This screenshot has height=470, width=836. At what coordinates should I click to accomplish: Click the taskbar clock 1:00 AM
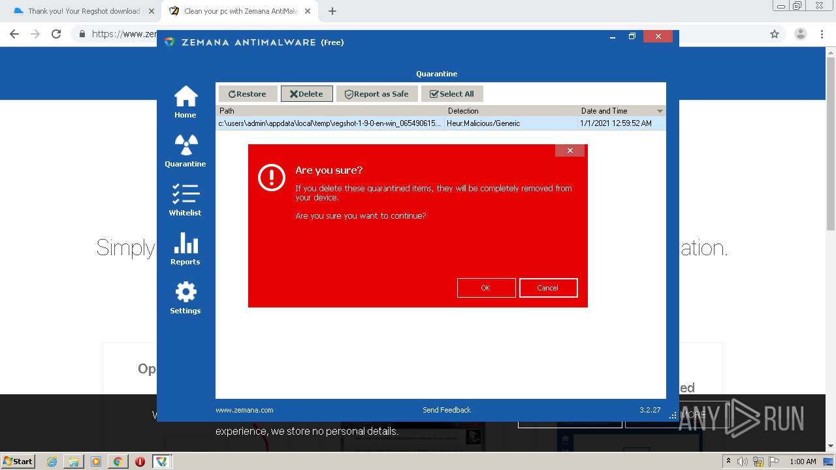(803, 462)
